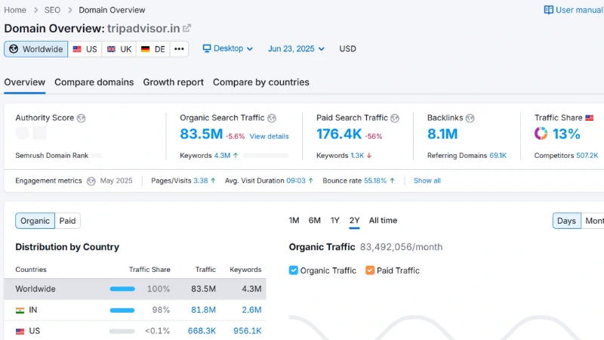Switch distribution to Organic
This screenshot has height=340, width=604.
(35, 221)
